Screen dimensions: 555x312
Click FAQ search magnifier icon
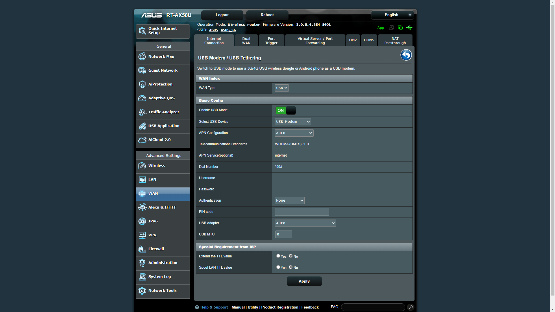click(410, 307)
